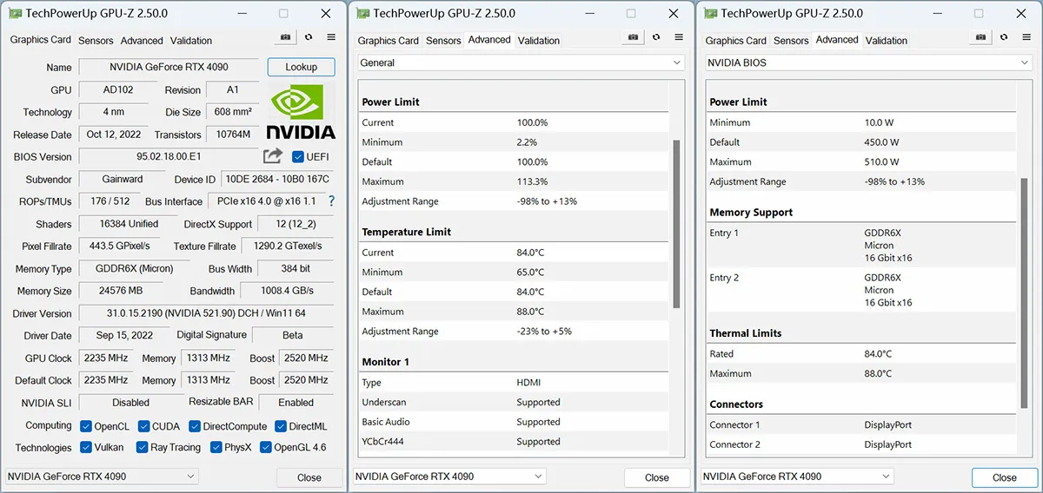Click Connector 1 DisplayPort row
Screen dimensions: 1043x493
coord(861,425)
